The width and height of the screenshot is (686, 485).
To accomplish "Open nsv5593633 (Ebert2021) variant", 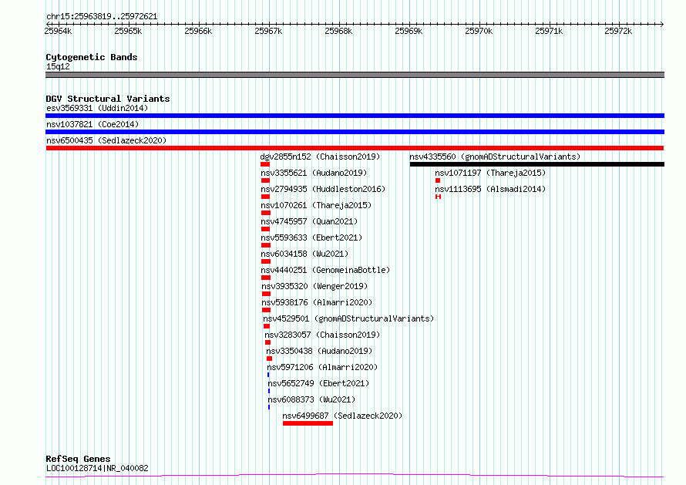I will pyautogui.click(x=311, y=237).
